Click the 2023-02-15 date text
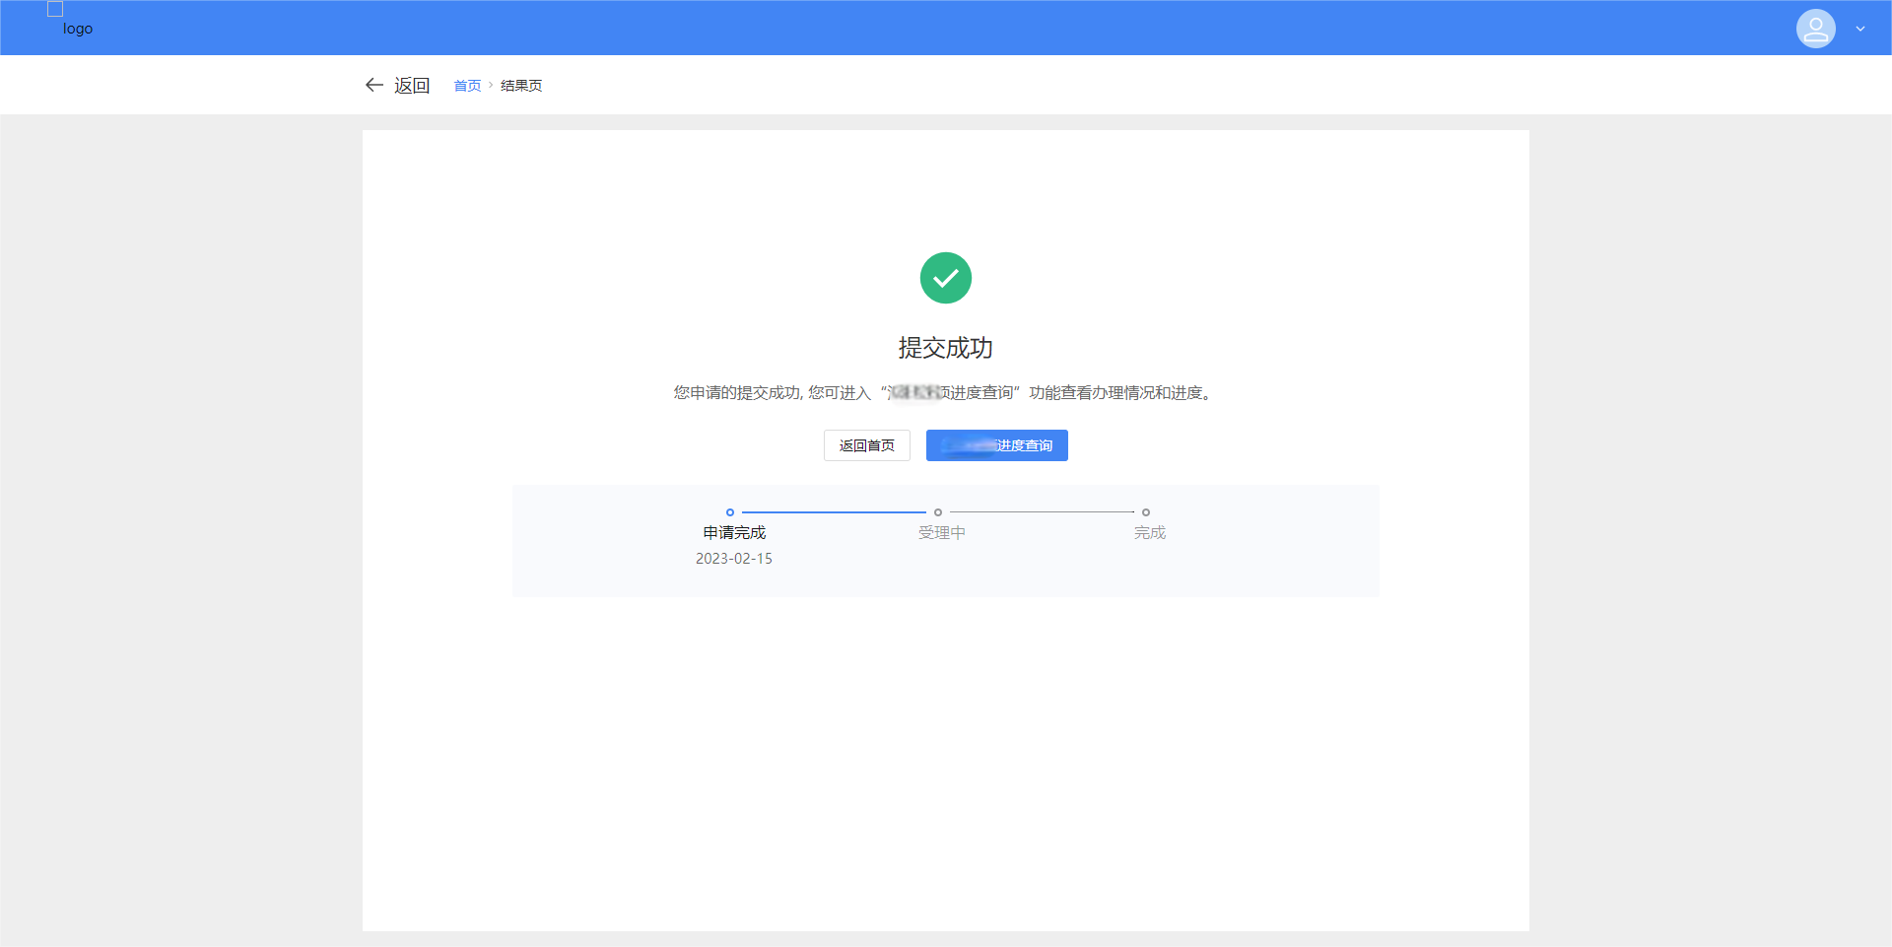This screenshot has height=947, width=1892. pos(734,559)
